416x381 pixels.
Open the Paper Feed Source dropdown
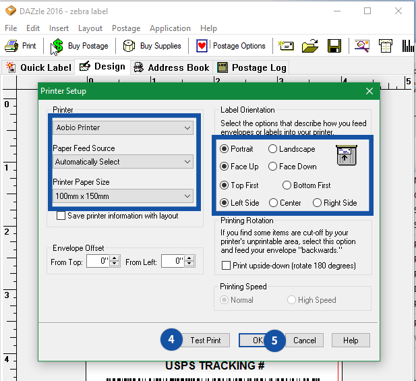click(x=123, y=162)
